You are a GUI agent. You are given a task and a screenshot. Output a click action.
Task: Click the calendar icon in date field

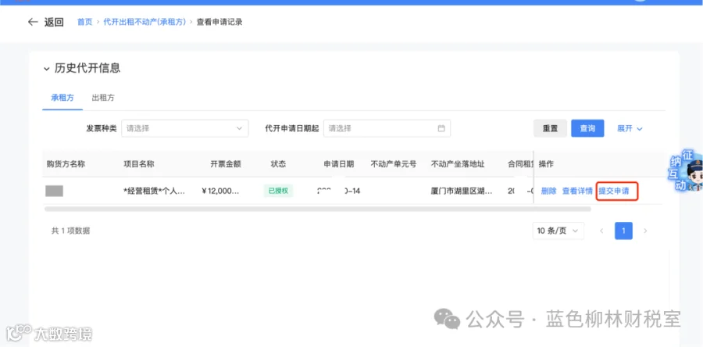tap(441, 128)
